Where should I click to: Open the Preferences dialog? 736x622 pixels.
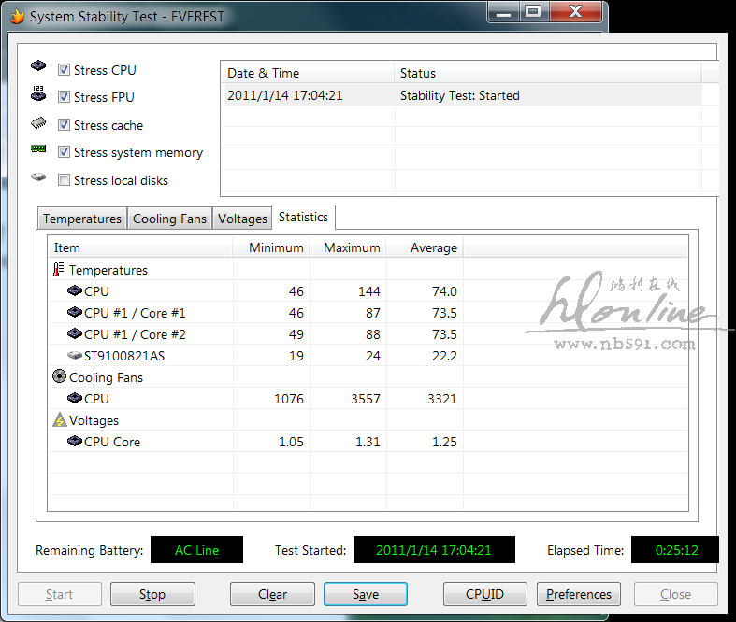click(579, 594)
